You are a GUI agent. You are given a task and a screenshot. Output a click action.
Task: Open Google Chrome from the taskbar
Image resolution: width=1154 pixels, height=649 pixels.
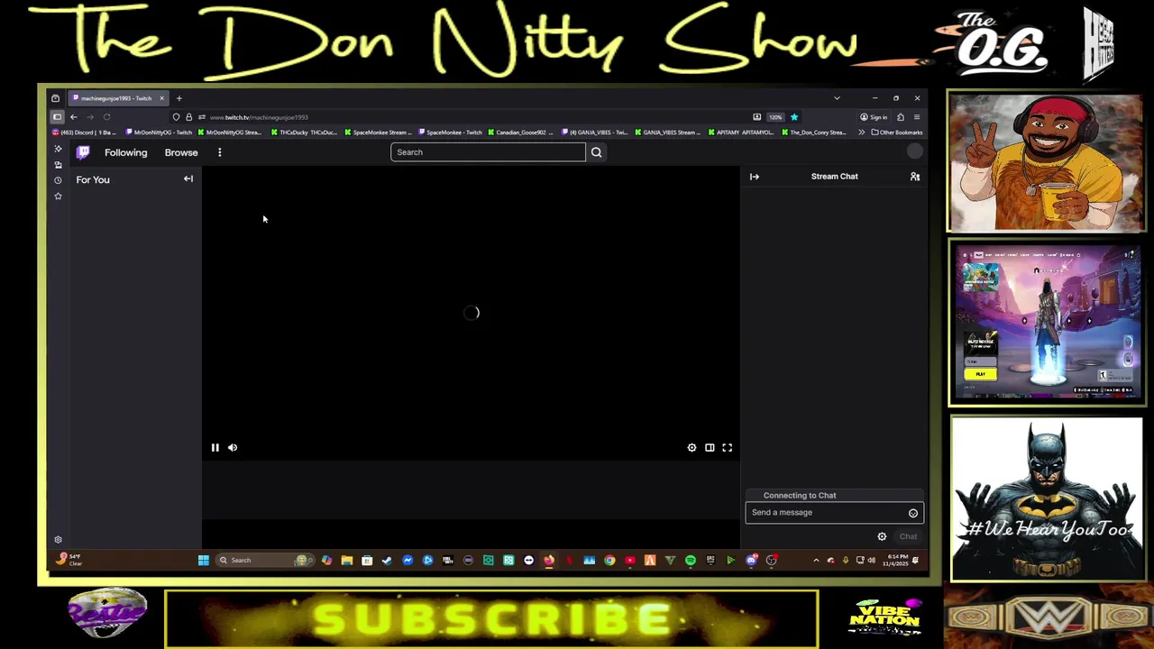point(609,561)
